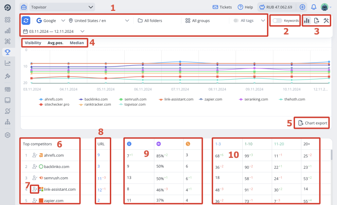Toggle zapier.com series in chart legend
The width and height of the screenshot is (337, 205).
[x=211, y=99]
